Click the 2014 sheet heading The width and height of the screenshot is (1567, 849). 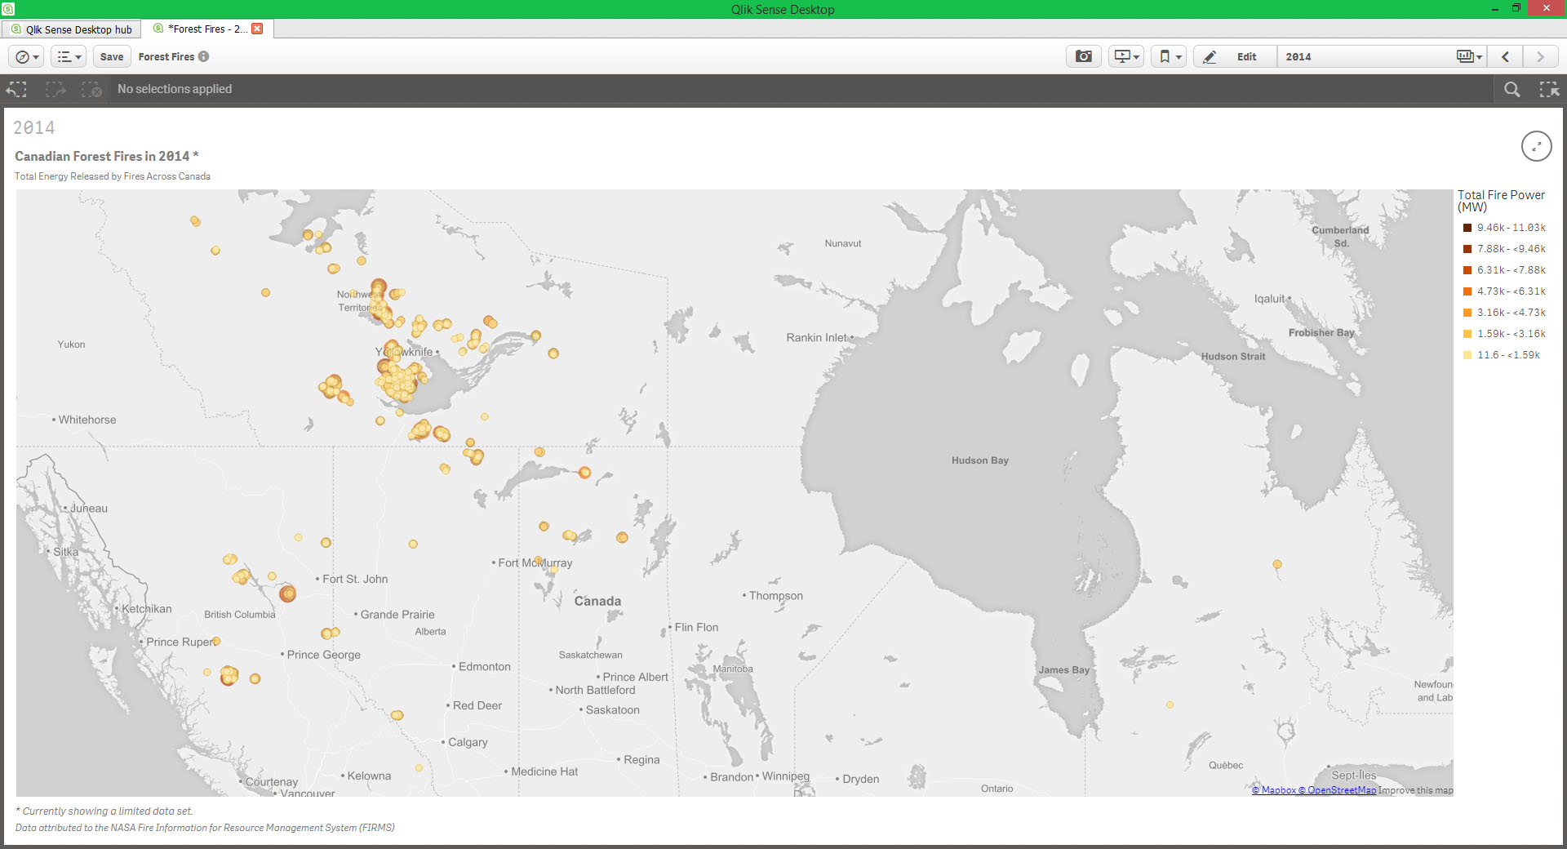[34, 128]
